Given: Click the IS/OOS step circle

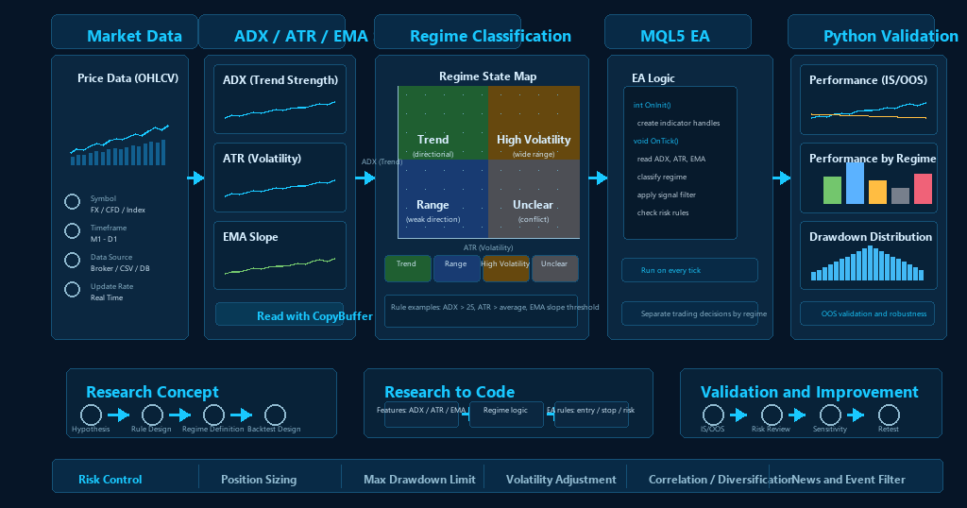Looking at the screenshot, I should (713, 415).
